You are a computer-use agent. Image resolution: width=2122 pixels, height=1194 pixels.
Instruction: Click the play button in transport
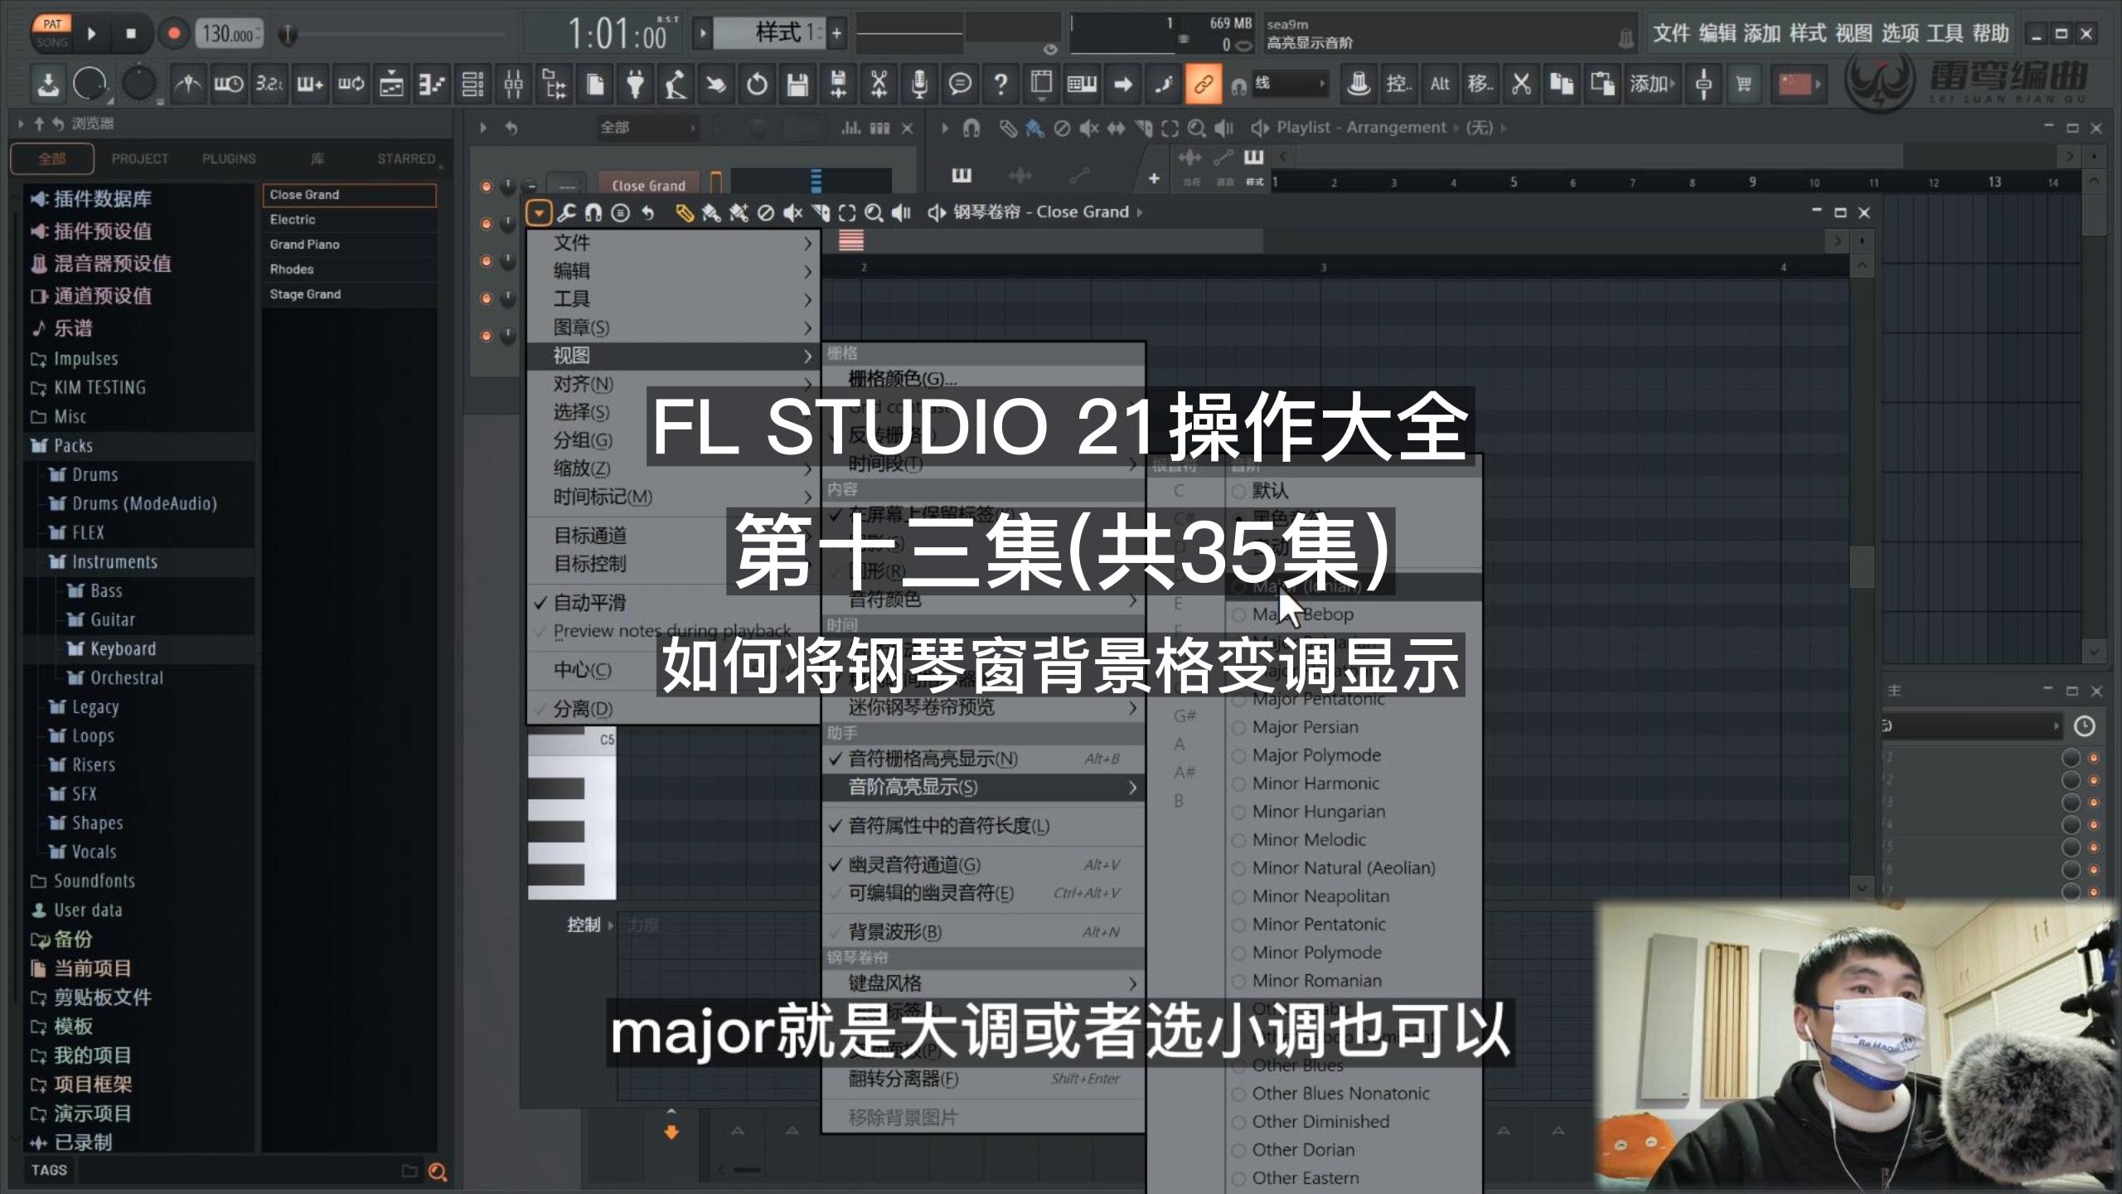92,33
